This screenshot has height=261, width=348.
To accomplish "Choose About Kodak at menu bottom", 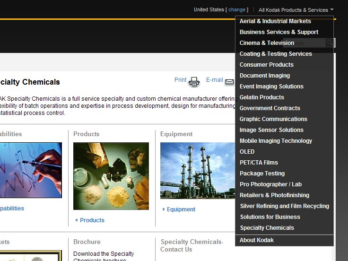I will coord(256,240).
